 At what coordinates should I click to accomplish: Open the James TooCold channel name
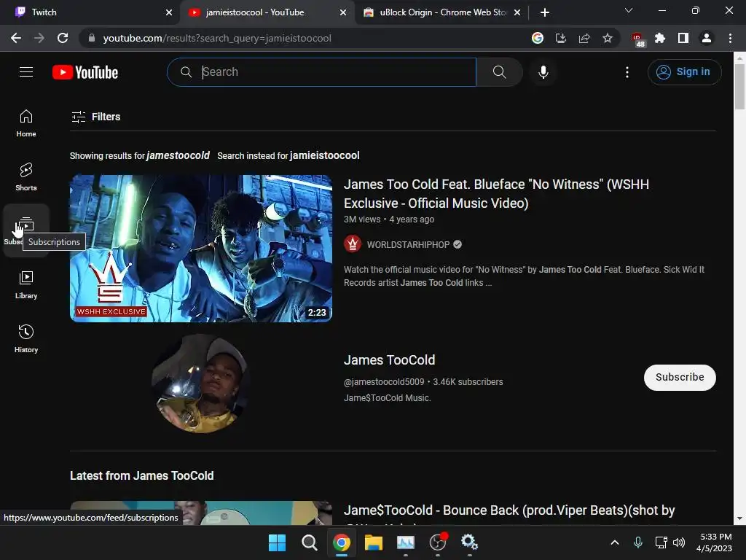(389, 360)
